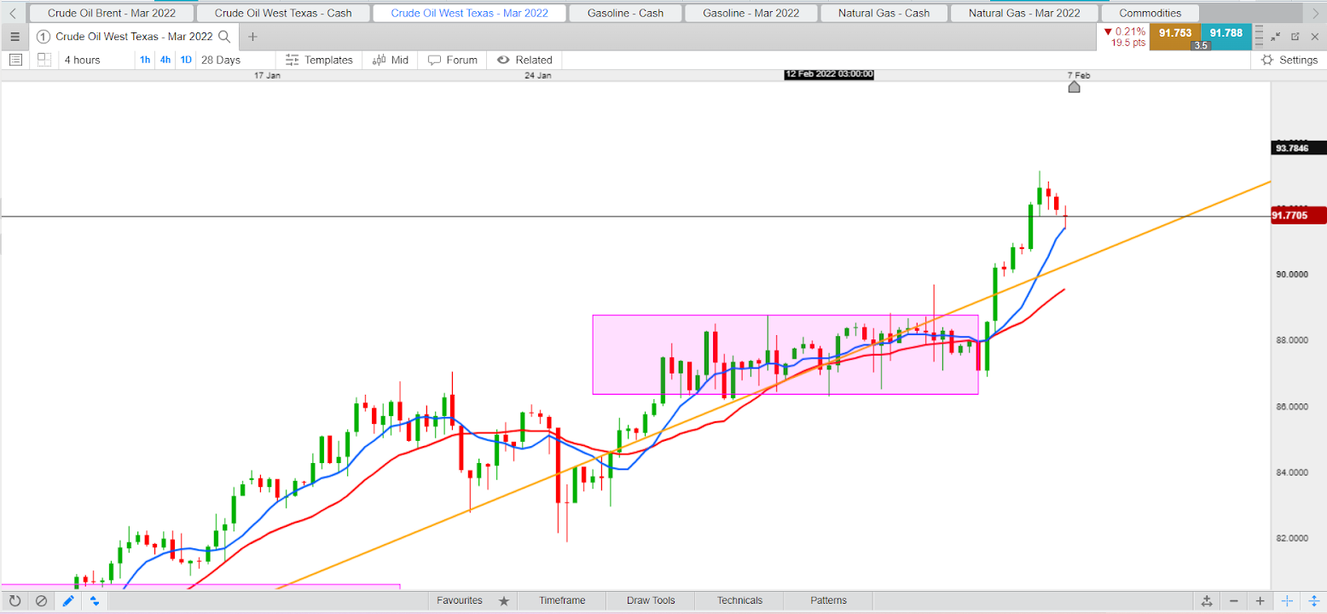Zoom out using the minus icon
1327x614 pixels.
[x=1234, y=600]
